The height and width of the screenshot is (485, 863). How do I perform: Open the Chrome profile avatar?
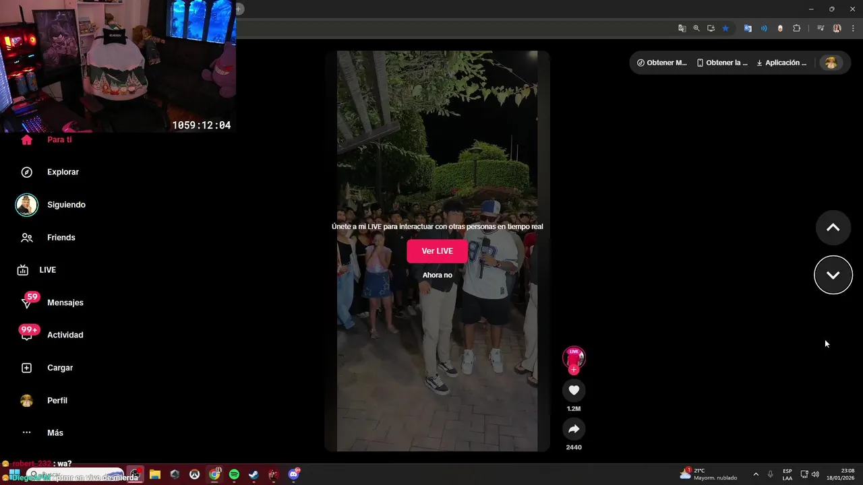(x=837, y=28)
